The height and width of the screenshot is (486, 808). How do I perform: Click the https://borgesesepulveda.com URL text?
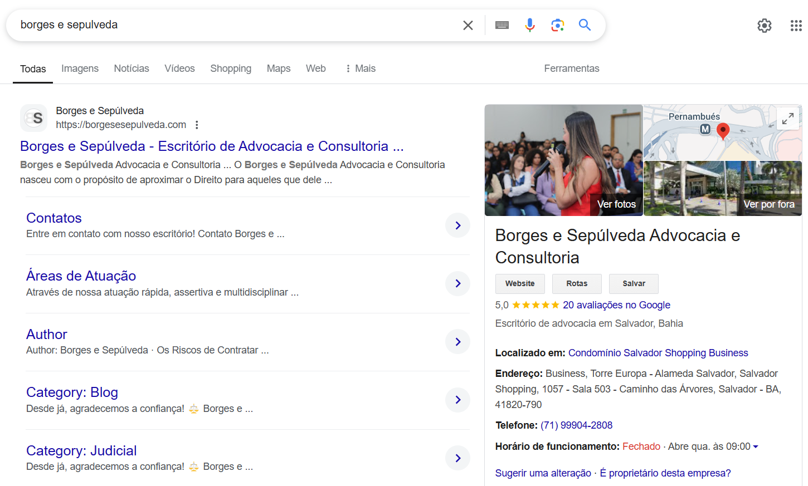(121, 125)
